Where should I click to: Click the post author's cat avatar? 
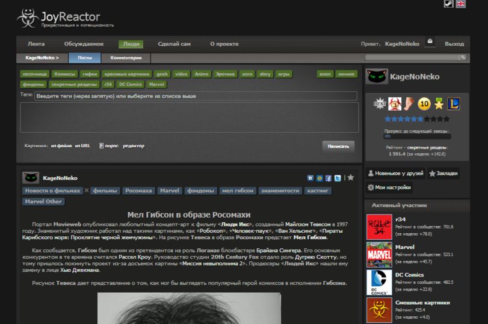pos(31,178)
